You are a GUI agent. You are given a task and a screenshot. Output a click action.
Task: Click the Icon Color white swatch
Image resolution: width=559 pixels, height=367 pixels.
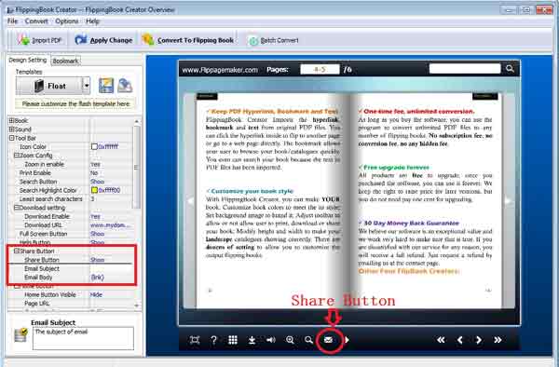94,146
